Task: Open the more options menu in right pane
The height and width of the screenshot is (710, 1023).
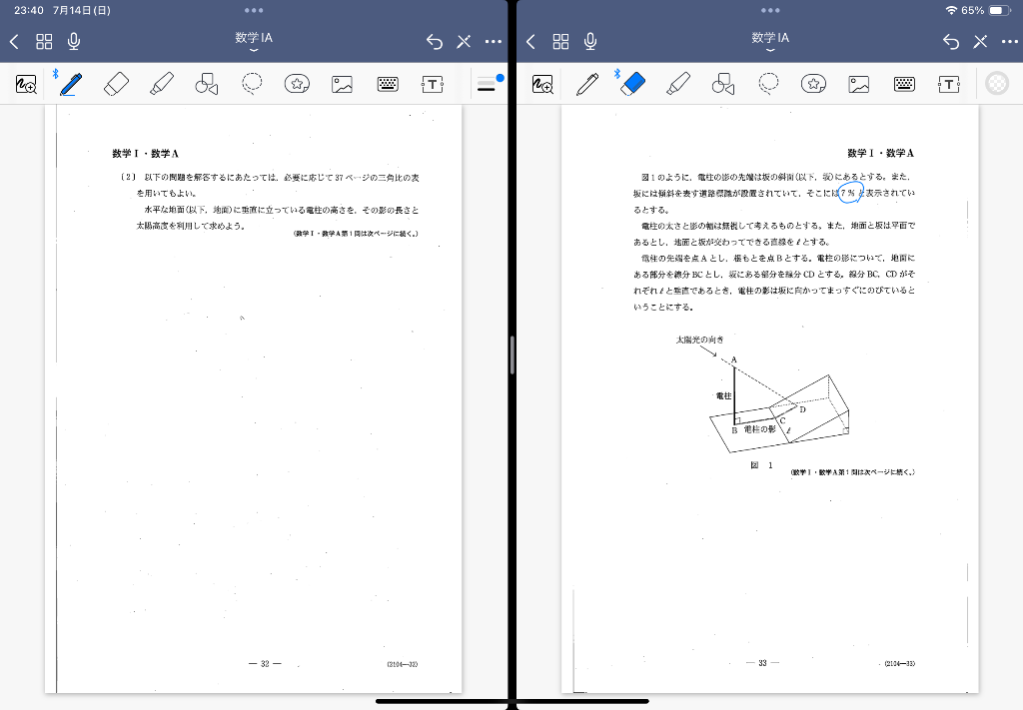Action: point(1009,41)
